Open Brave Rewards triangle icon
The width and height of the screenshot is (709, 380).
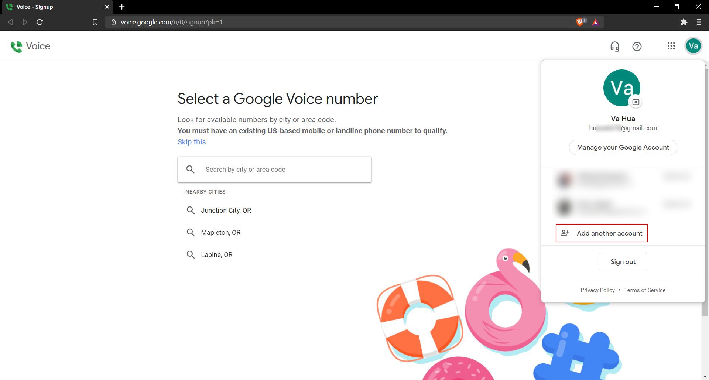coord(595,22)
